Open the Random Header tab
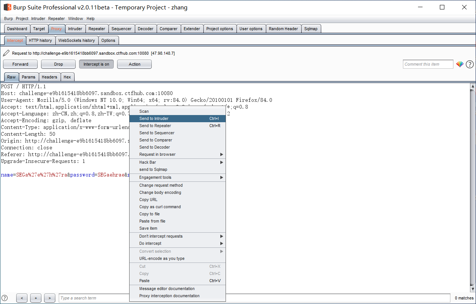This screenshot has height=304, width=476. [284, 29]
